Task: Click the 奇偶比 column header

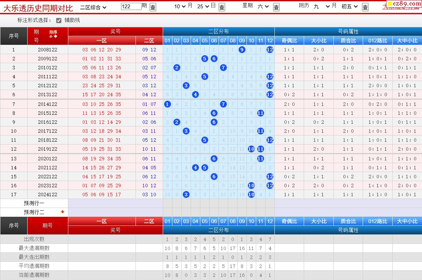Action: coord(289,41)
